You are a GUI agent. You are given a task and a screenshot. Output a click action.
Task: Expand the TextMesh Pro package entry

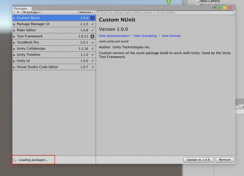point(14,42)
